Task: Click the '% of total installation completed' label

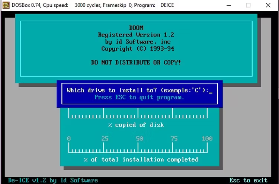Action: click(141, 159)
